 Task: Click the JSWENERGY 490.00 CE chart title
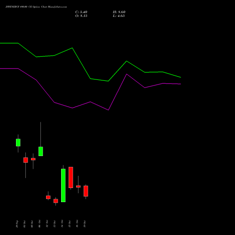[36, 7]
